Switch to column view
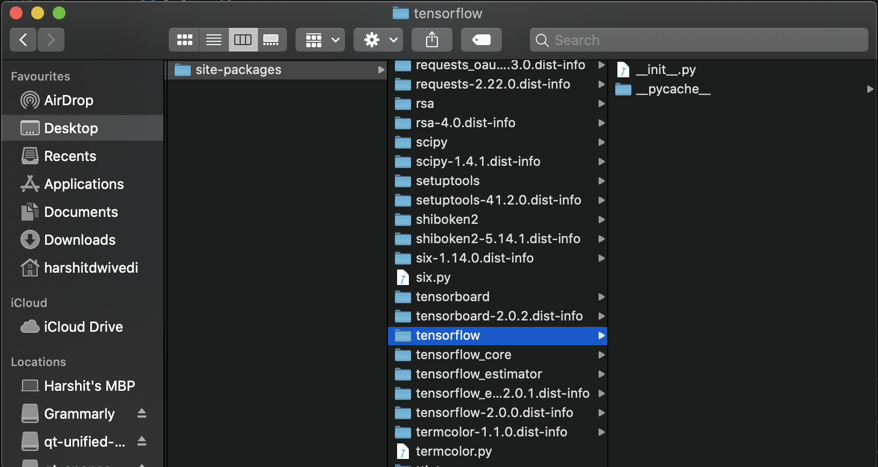The width and height of the screenshot is (878, 467). [x=243, y=40]
